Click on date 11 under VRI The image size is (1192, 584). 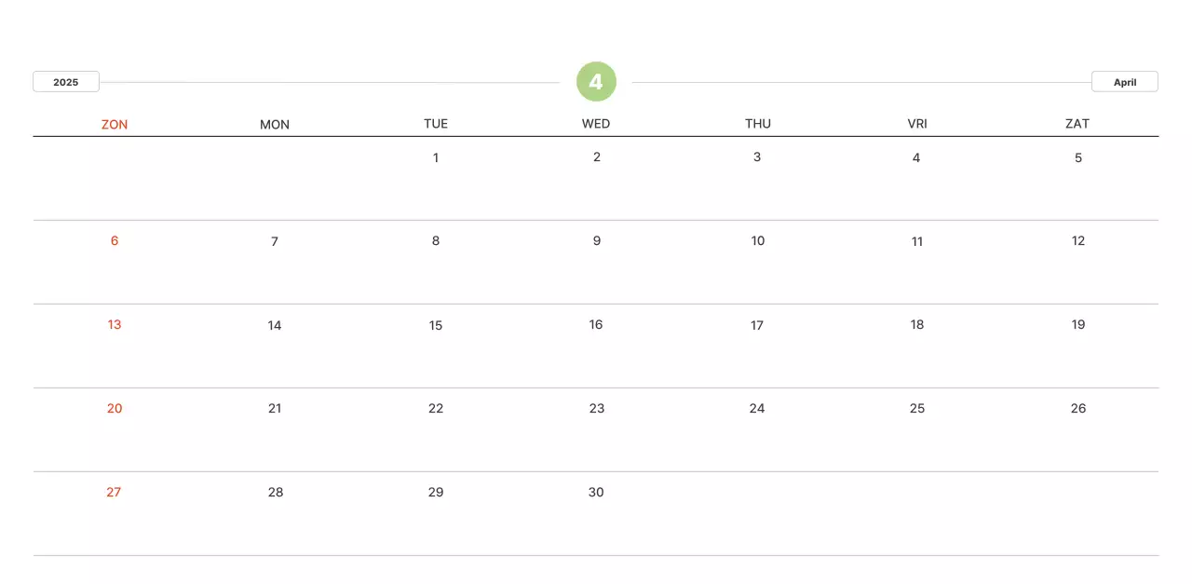tap(917, 241)
